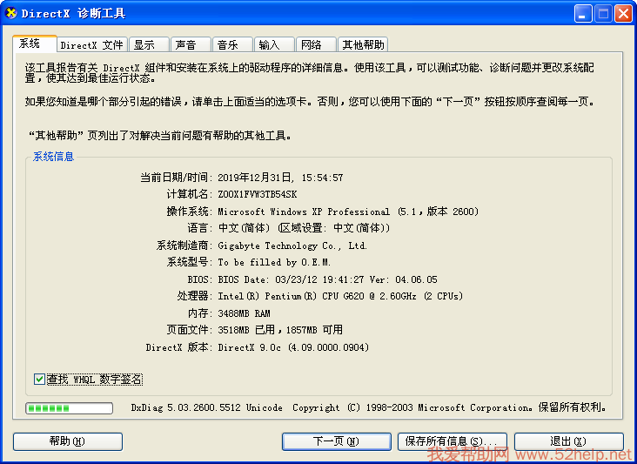Click the 3488MB RAM memory value
This screenshot has width=637, height=464.
tap(244, 313)
